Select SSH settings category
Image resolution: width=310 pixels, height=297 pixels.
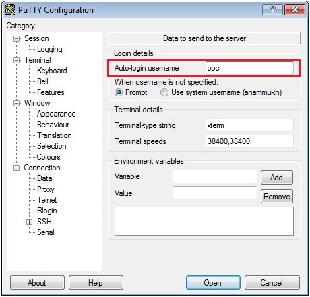point(44,222)
